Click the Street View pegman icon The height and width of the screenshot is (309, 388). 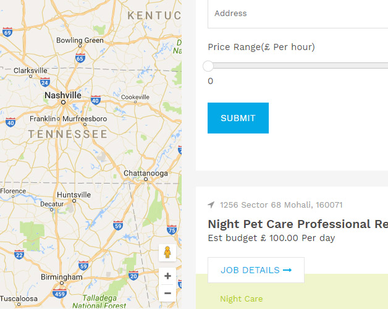167,253
